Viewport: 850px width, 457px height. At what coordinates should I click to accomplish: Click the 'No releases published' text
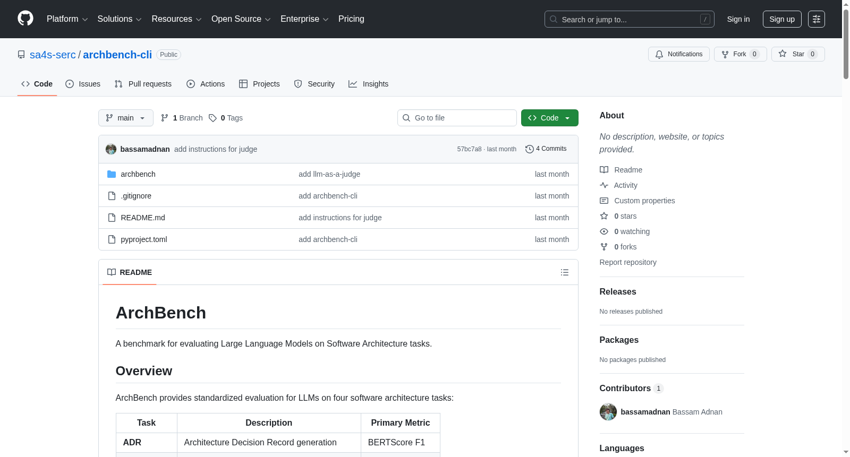(x=631, y=312)
